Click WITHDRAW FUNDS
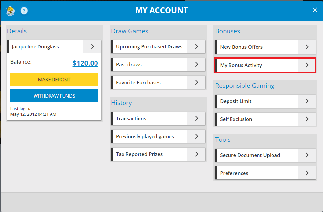323x212 pixels. pyautogui.click(x=54, y=96)
